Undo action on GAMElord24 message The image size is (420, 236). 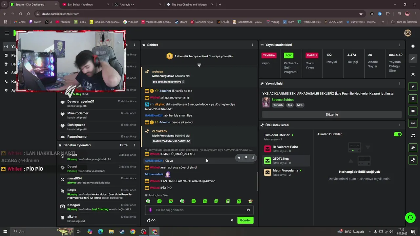(239, 158)
